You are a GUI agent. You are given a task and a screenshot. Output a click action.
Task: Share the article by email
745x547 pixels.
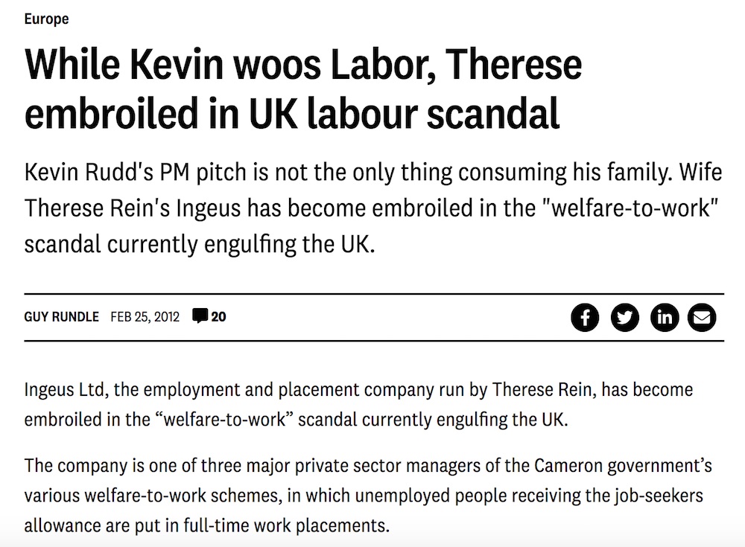(x=702, y=318)
